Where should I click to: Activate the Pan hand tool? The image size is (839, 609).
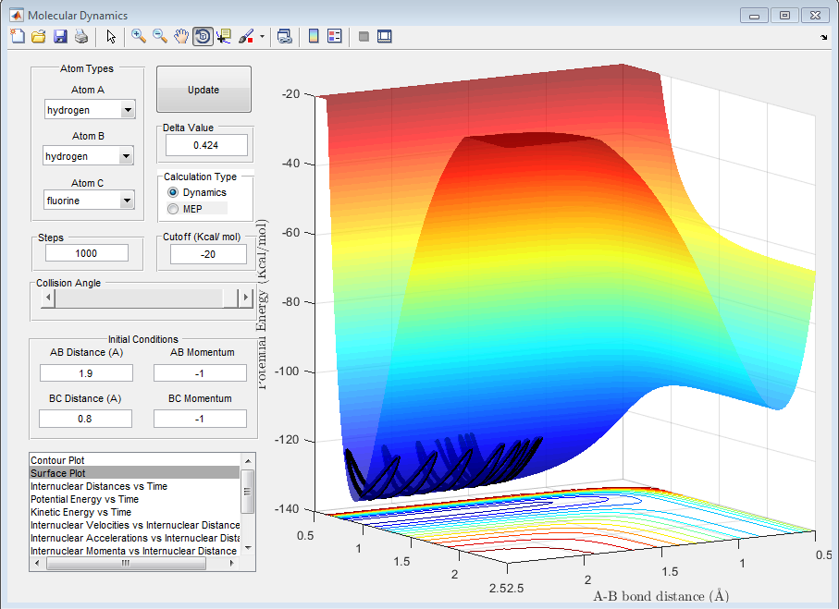[x=181, y=36]
